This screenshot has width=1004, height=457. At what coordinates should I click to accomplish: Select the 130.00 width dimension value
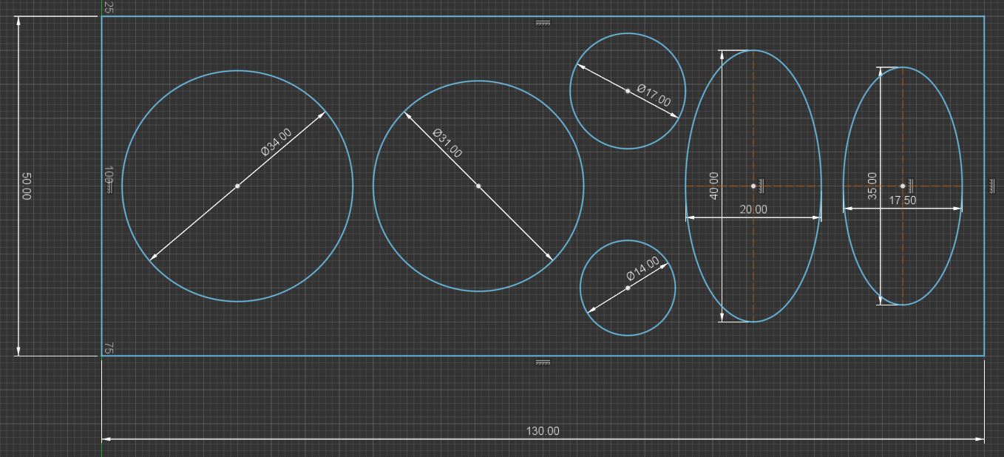[543, 431]
